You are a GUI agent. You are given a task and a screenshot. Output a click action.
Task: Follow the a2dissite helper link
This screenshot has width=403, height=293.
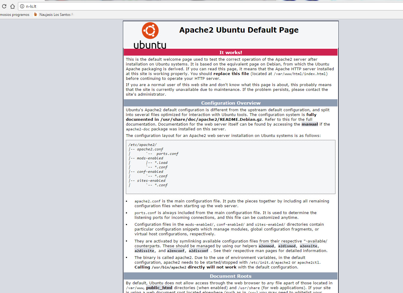pyautogui.click(x=144, y=251)
